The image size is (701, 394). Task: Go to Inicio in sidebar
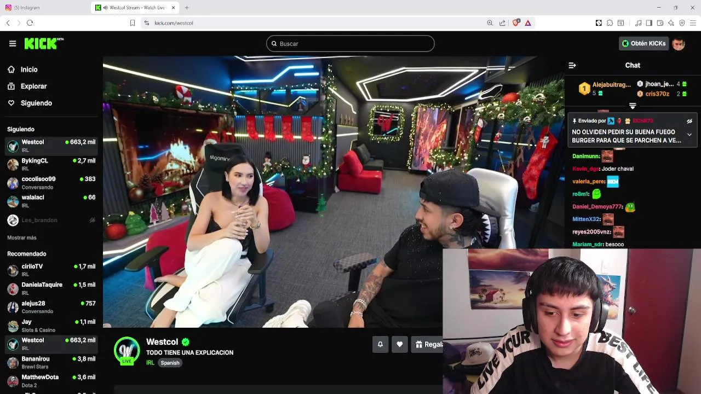[29, 69]
